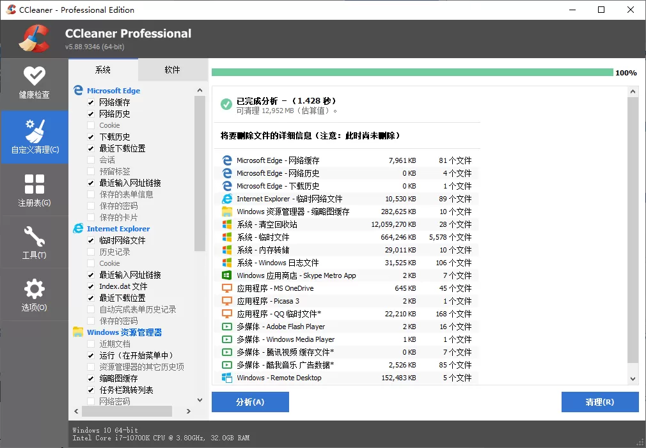The width and height of the screenshot is (646, 448).
Task: Start cleaning with the 清理(R) button
Action: tap(599, 401)
